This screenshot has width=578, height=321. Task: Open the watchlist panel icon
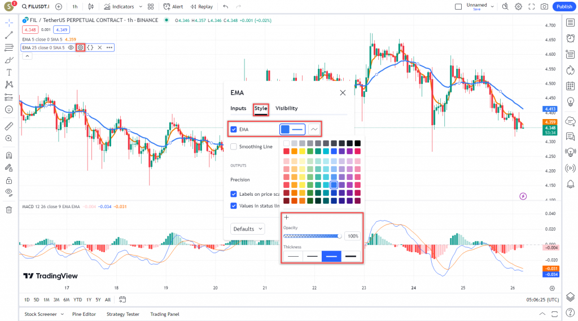(570, 23)
